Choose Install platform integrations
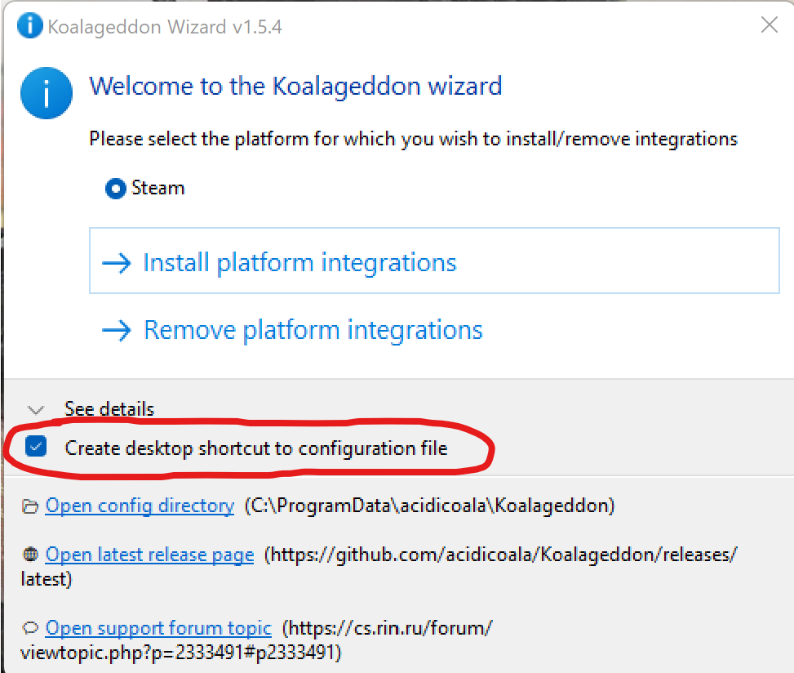This screenshot has width=794, height=673. tap(299, 263)
